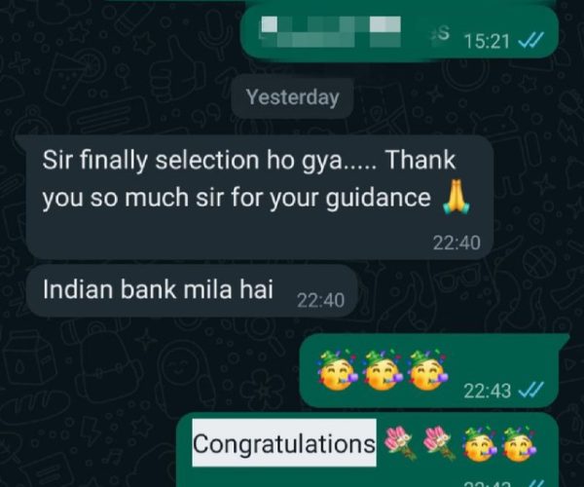Select the 'Sir finally selection ho gya' message
The image size is (584, 487).
coord(260,197)
